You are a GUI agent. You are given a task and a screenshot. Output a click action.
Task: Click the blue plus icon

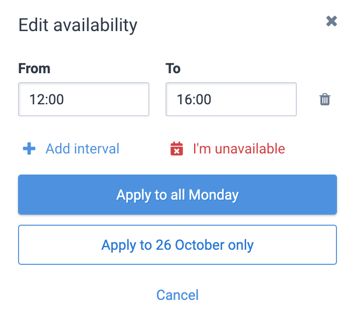(29, 148)
